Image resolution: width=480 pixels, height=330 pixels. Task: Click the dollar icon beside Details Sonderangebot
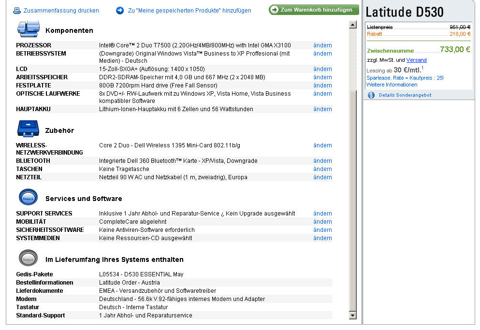(x=371, y=95)
